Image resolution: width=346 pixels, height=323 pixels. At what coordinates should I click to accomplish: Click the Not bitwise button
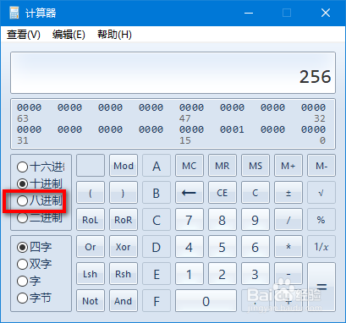coord(91,301)
